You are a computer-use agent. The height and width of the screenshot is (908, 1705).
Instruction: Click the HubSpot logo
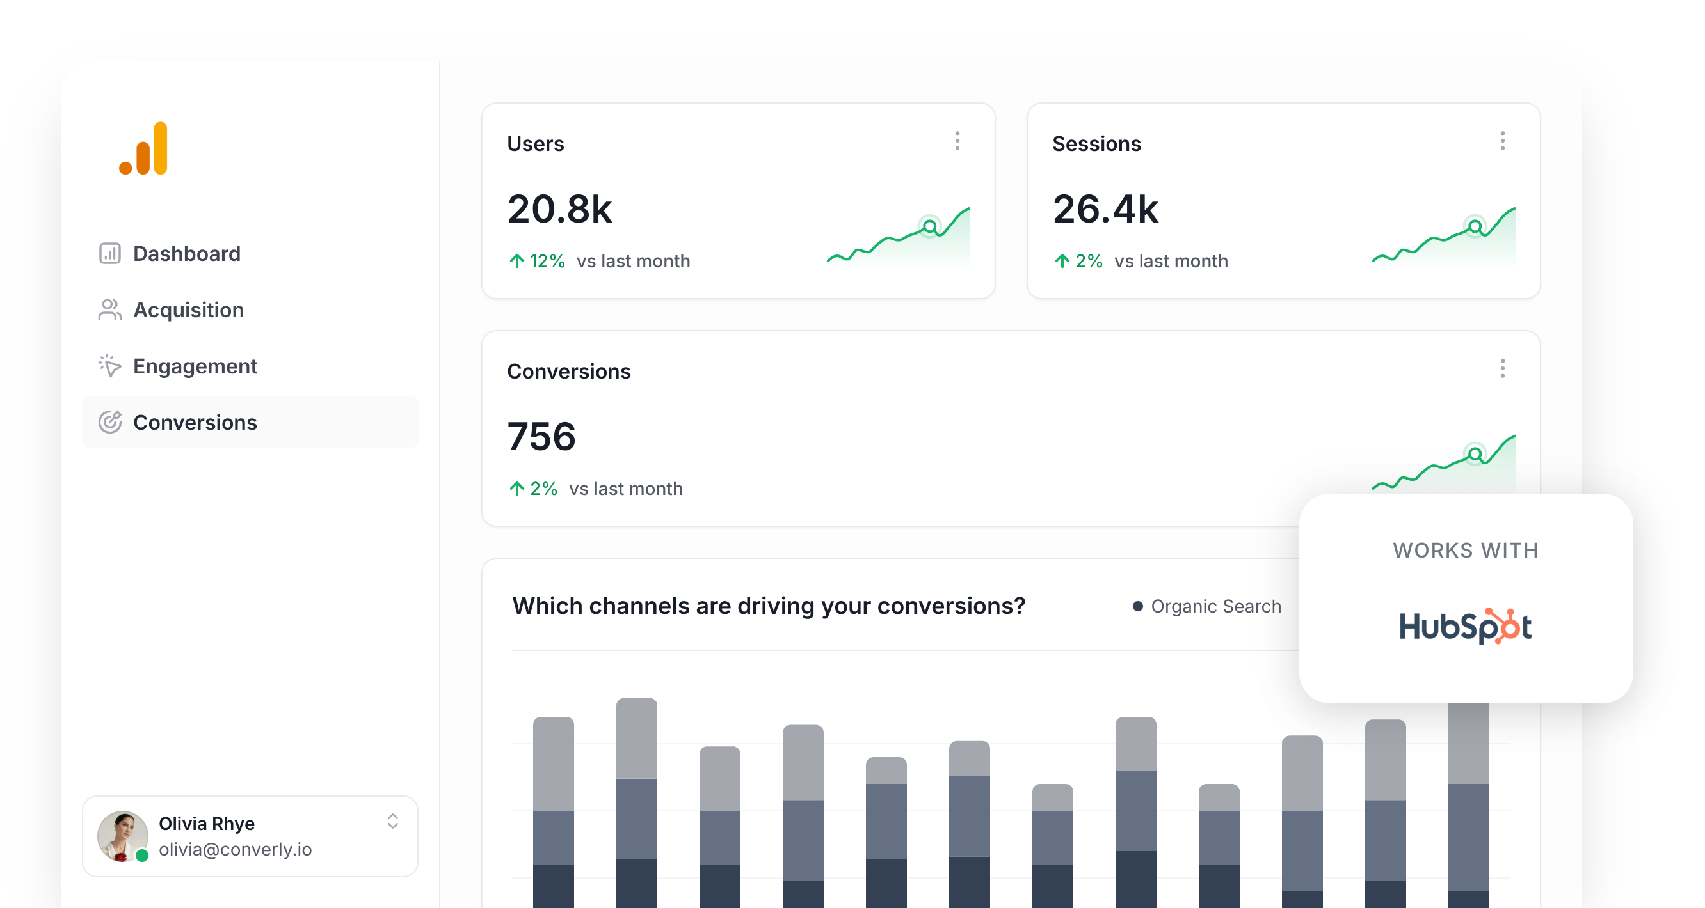pyautogui.click(x=1466, y=625)
